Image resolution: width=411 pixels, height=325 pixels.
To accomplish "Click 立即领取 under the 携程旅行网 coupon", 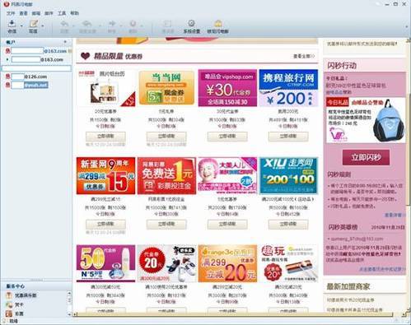I will pyautogui.click(x=288, y=137).
